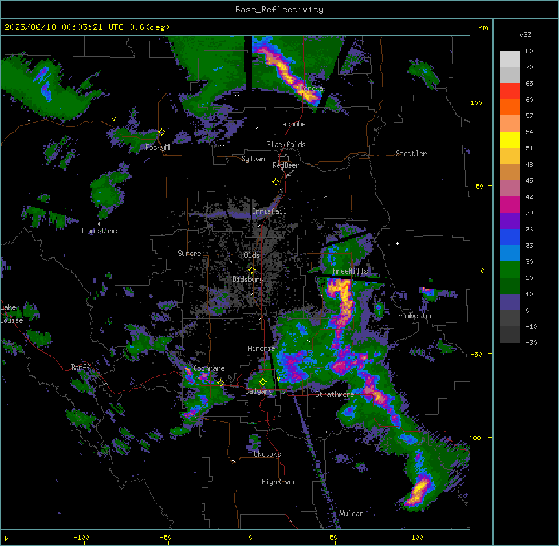Click the -50 tick label on vertical axis
Viewport: 559px width, 546px height.
point(476,354)
